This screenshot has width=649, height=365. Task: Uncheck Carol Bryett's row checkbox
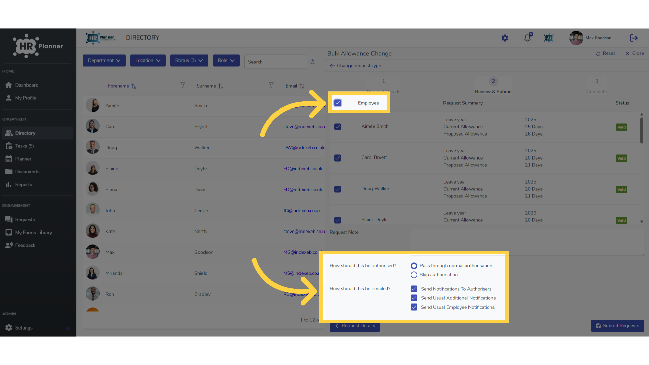pyautogui.click(x=338, y=158)
